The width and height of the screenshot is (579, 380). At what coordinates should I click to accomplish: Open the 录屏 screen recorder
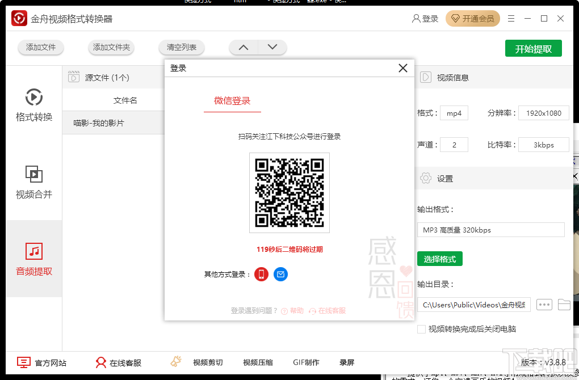coord(347,362)
